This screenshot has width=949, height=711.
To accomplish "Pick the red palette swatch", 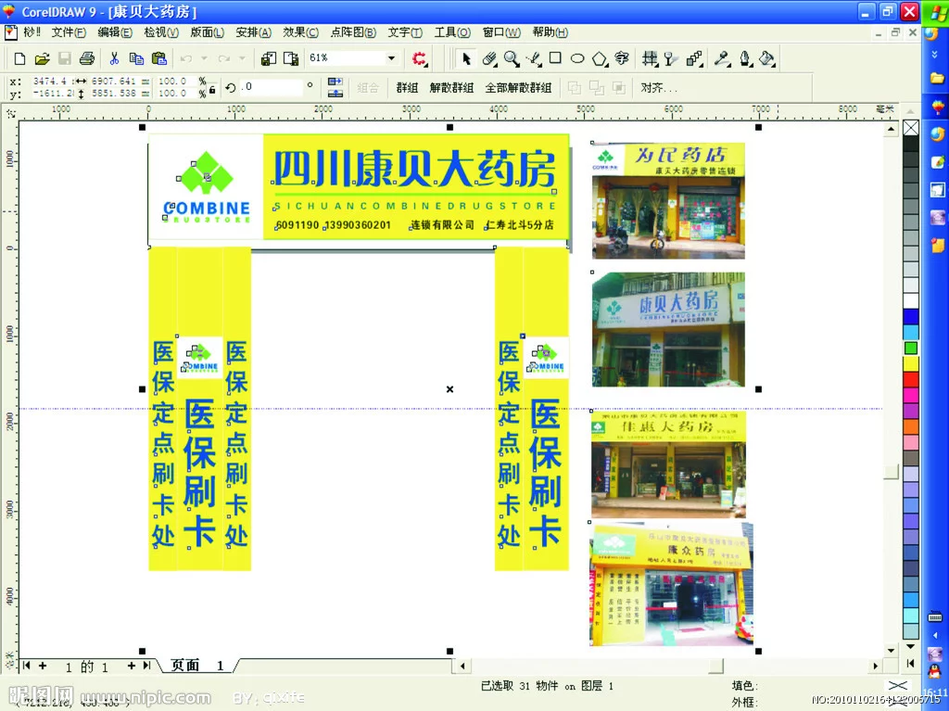I will click(x=911, y=380).
